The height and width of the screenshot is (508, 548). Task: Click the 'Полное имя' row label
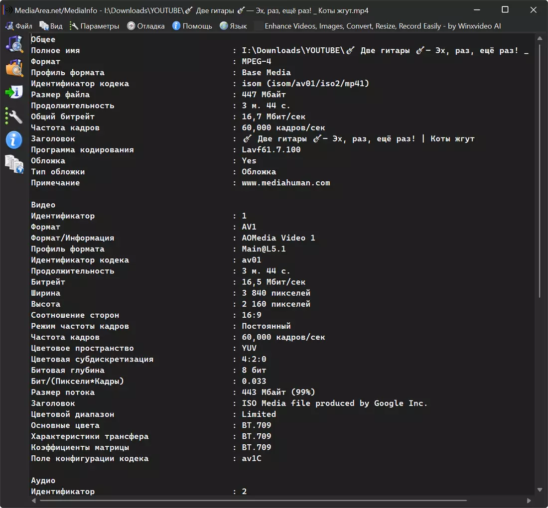click(x=55, y=50)
